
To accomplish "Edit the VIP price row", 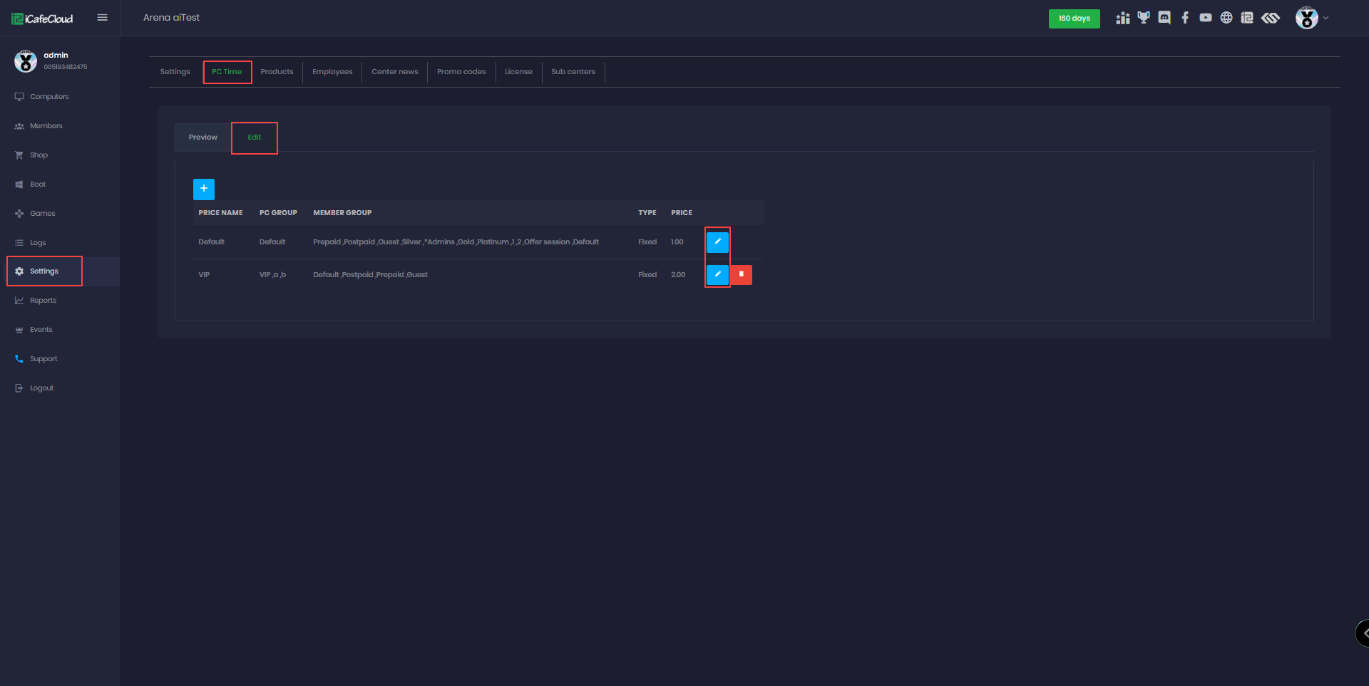I will tap(717, 275).
